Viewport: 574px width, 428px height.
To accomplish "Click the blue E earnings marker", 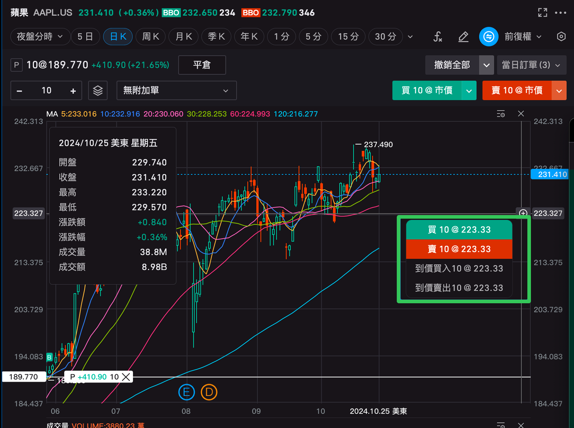I will tap(186, 392).
